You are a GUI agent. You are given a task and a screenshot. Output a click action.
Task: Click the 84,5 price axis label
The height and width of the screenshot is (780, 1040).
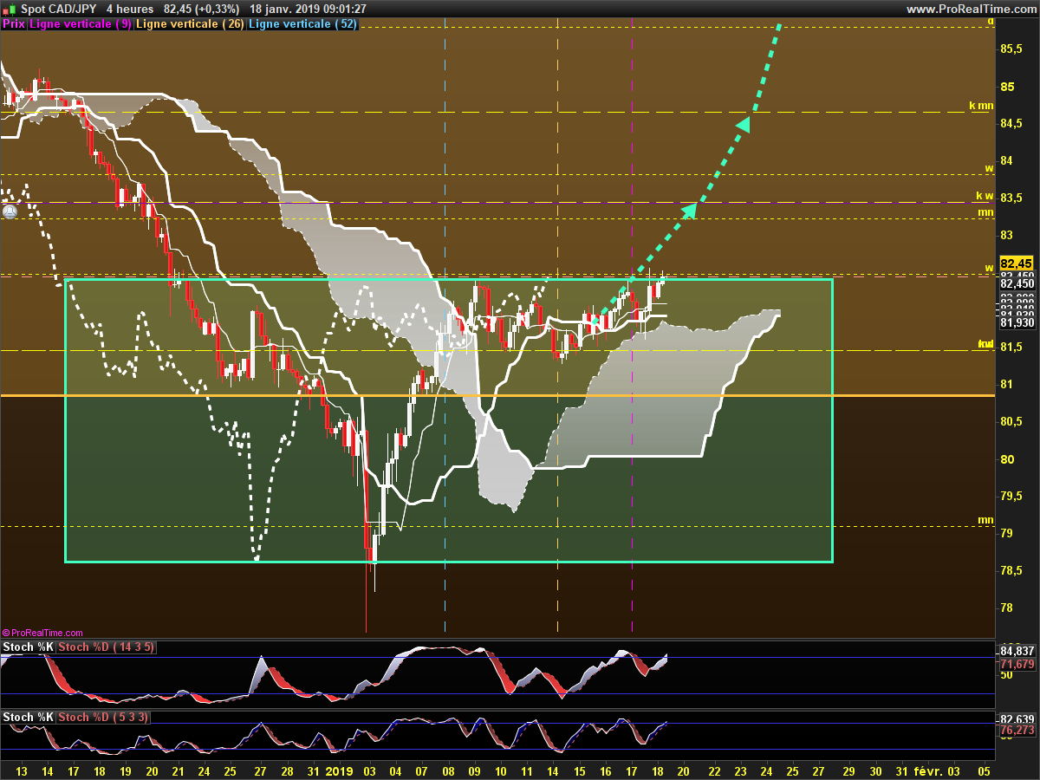point(1011,123)
